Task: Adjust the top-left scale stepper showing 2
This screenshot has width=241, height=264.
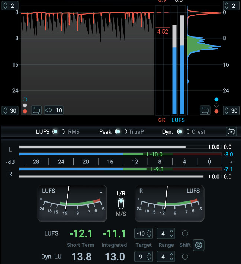Action: click(x=10, y=6)
